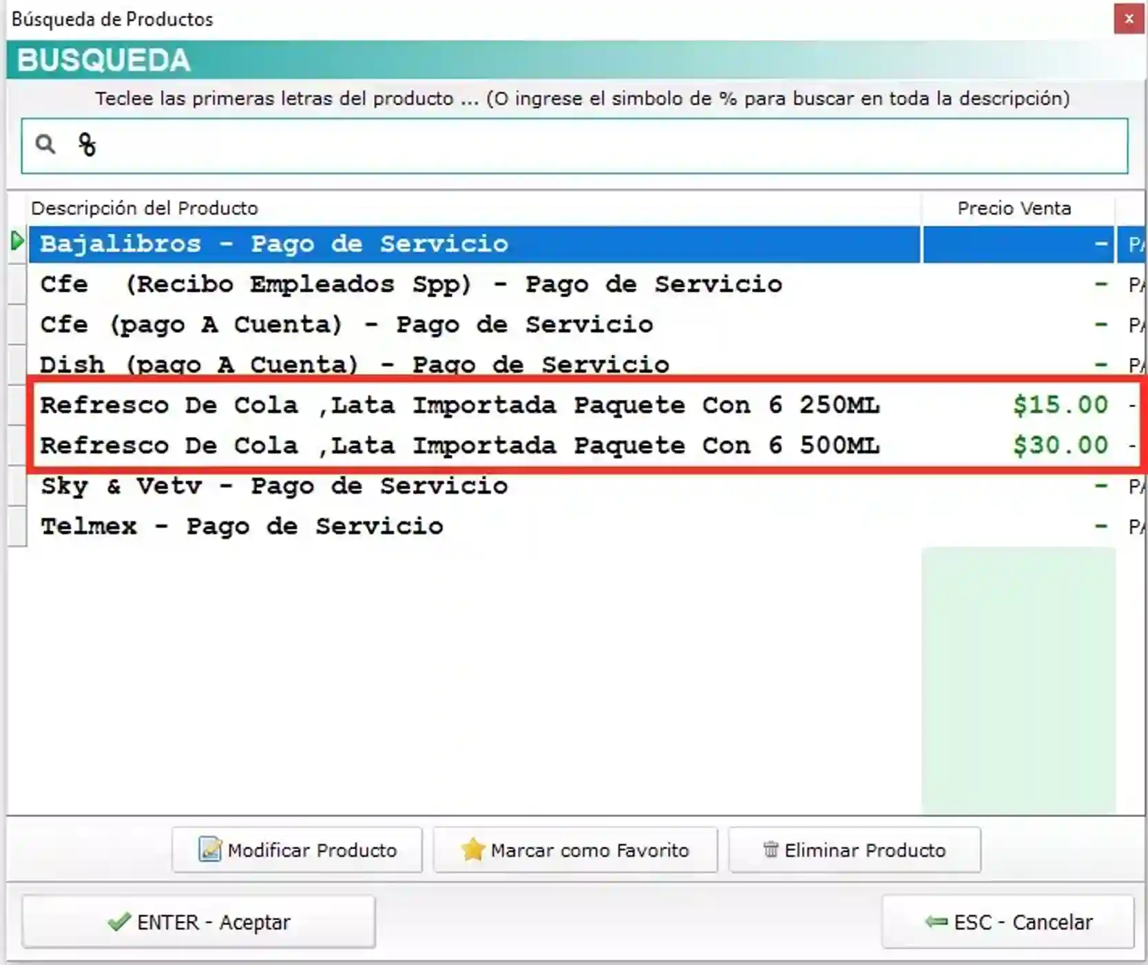The width and height of the screenshot is (1148, 965).
Task: Select Cfe (pago A Cuenta) product row
Action: [x=474, y=324]
